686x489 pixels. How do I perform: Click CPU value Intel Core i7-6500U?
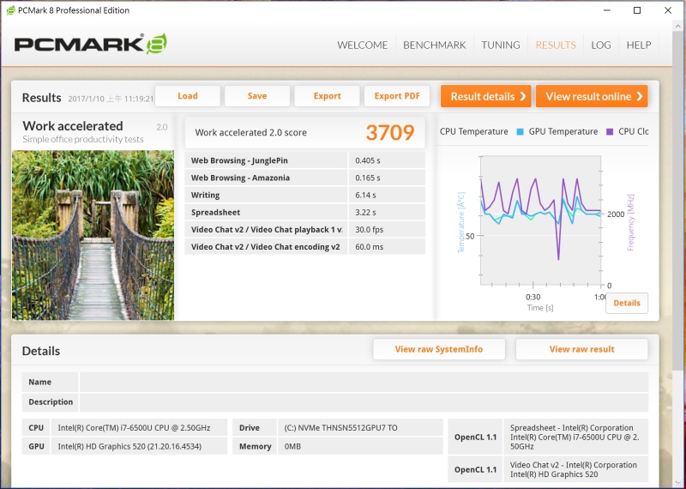coord(139,428)
